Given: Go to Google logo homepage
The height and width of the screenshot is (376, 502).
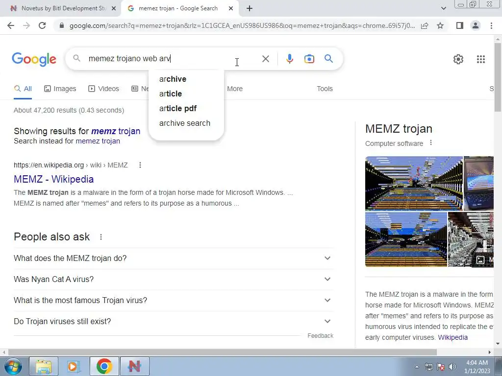Looking at the screenshot, I should [34, 59].
